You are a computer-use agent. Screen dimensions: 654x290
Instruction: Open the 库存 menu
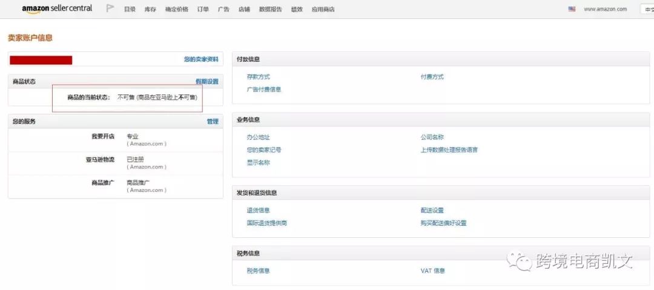point(150,9)
